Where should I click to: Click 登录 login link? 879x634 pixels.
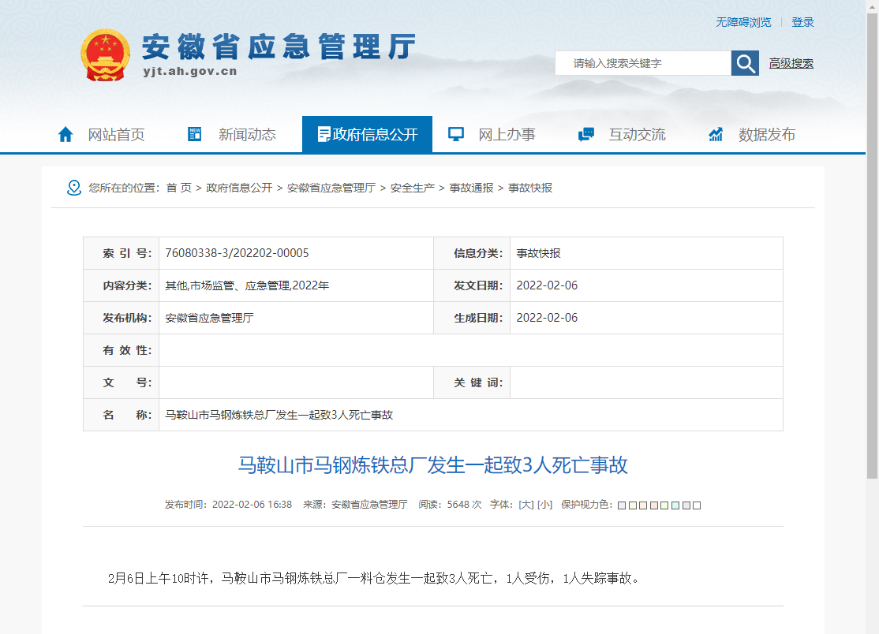(802, 22)
